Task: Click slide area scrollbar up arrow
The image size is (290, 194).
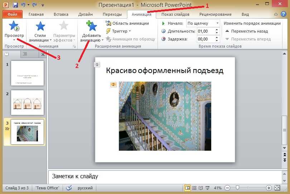Action: click(285, 54)
